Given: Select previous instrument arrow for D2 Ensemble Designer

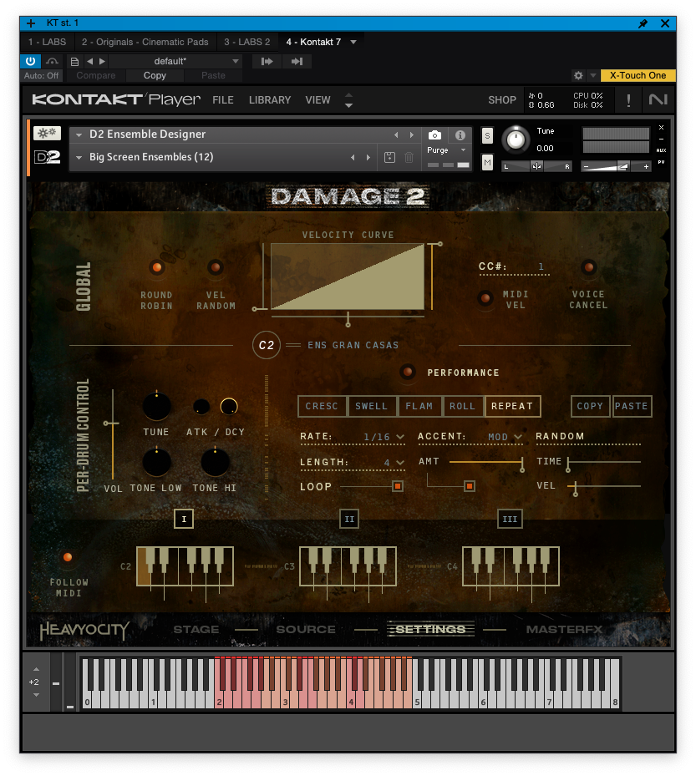Looking at the screenshot, I should (396, 134).
